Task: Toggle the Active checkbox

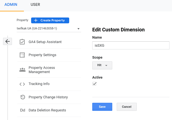Action: point(94,84)
